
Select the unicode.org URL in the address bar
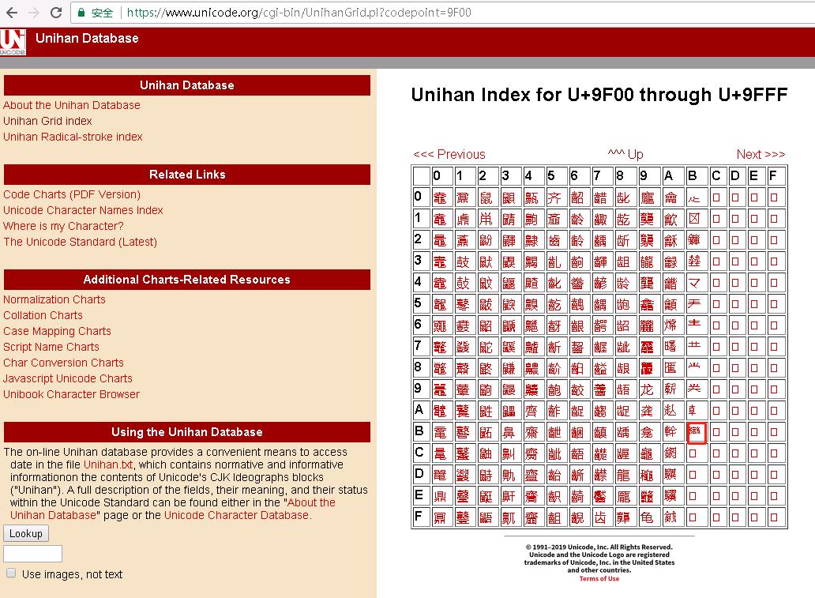[299, 13]
